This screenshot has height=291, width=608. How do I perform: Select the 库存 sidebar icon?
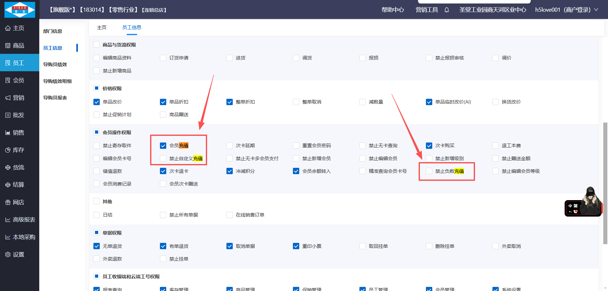click(x=8, y=150)
